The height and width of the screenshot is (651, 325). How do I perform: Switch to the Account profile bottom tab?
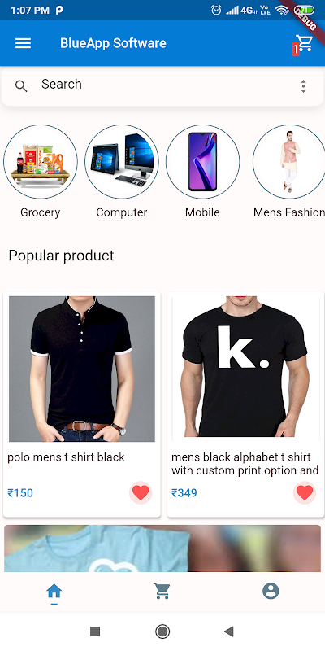click(x=271, y=591)
